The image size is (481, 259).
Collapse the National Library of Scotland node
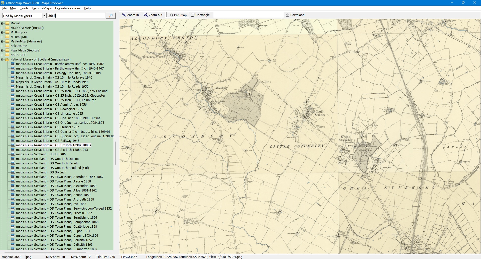(x=2, y=59)
